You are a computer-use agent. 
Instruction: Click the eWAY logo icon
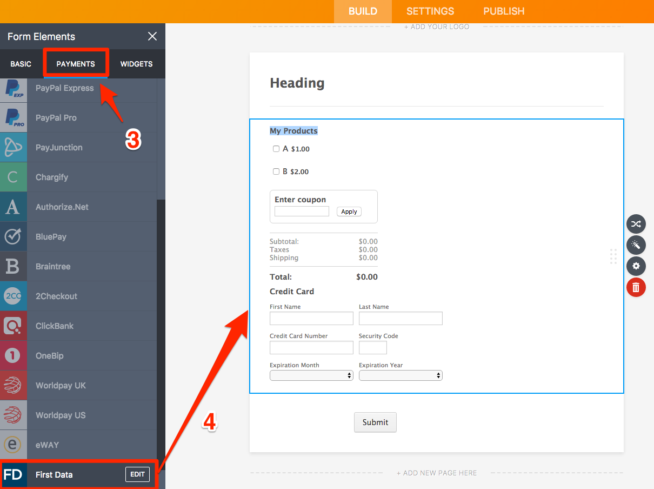pos(14,445)
